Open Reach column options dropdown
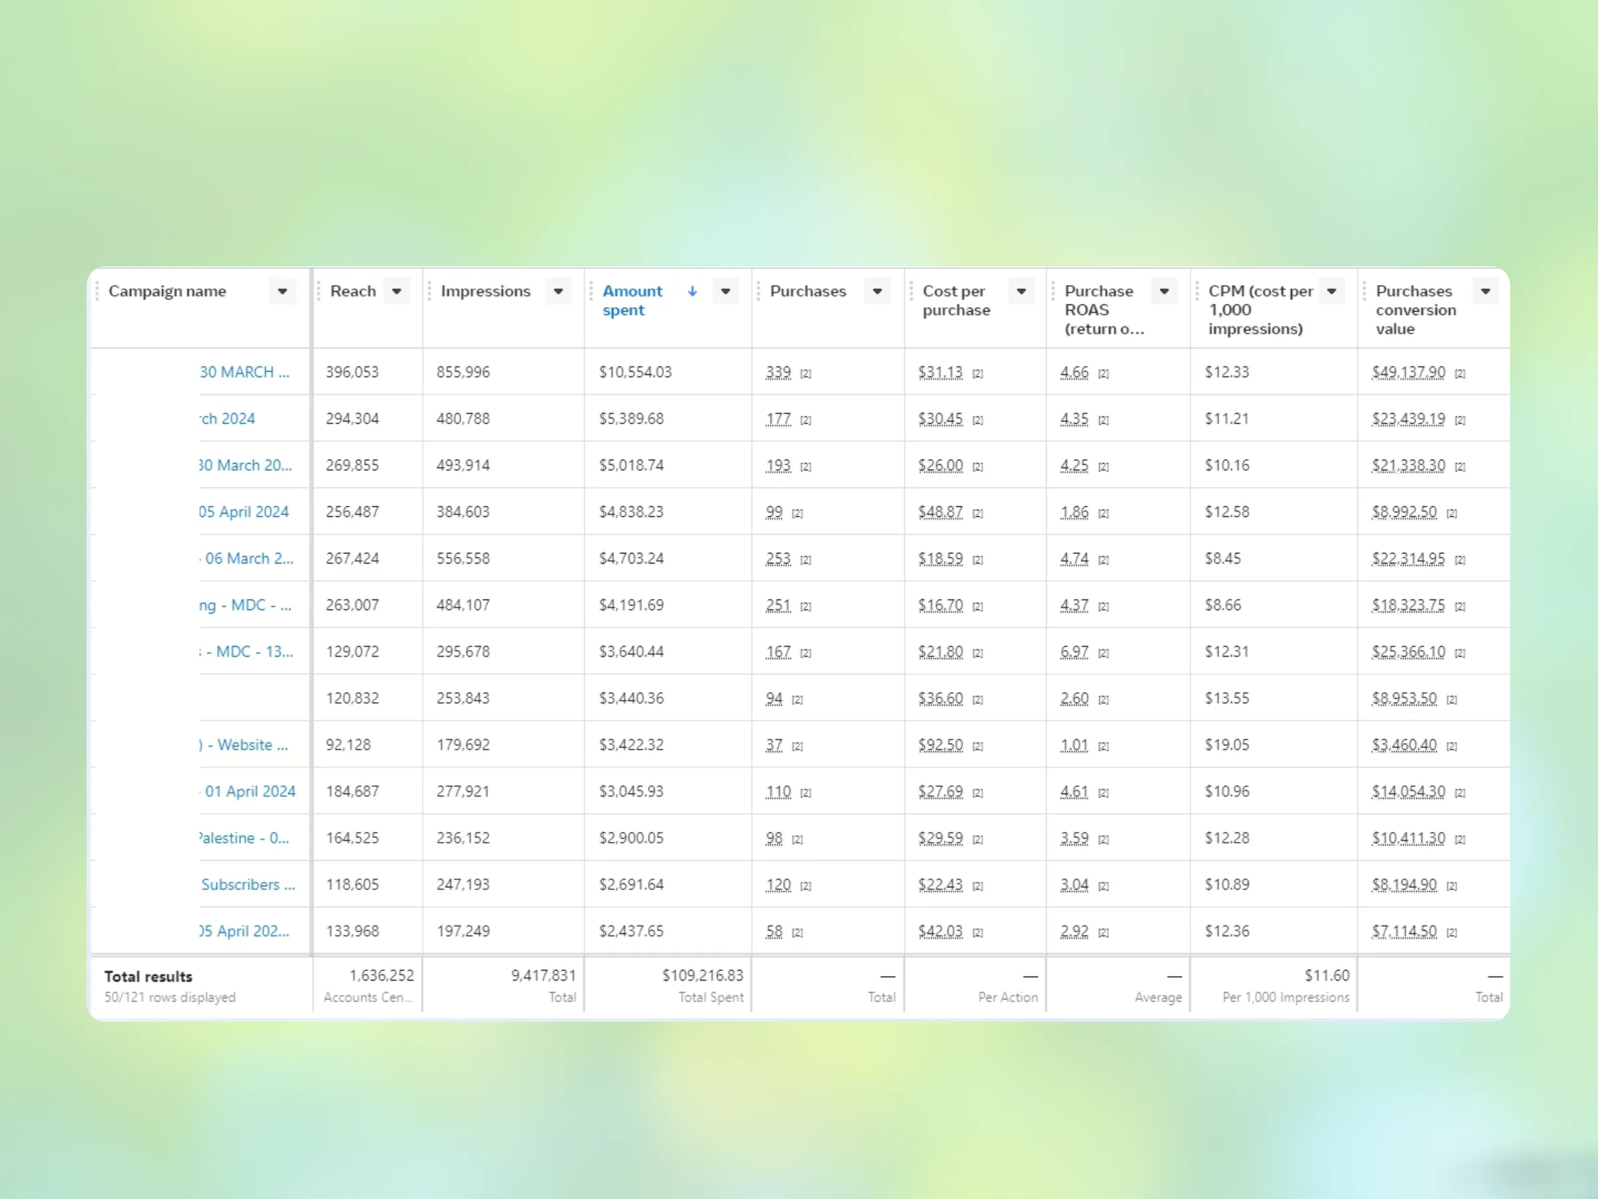Image resolution: width=1598 pixels, height=1199 pixels. click(x=397, y=291)
